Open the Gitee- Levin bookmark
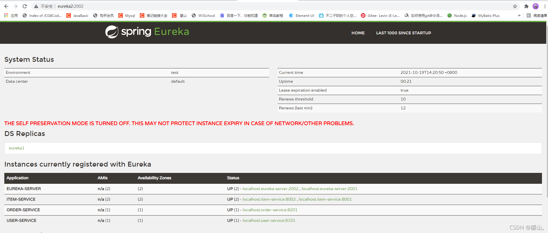Viewport: 548px width, 233px height. pyautogui.click(x=380, y=15)
